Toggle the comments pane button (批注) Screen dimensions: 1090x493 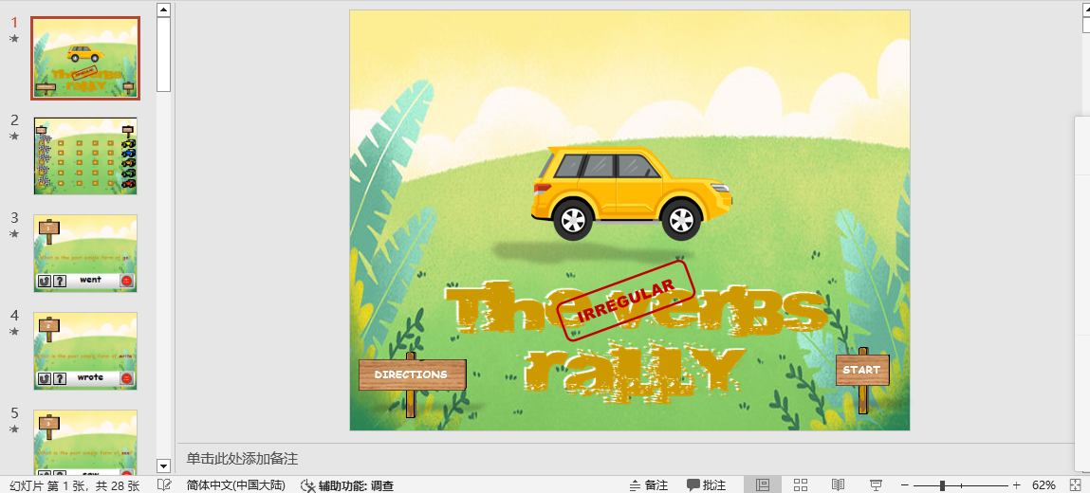(x=706, y=485)
